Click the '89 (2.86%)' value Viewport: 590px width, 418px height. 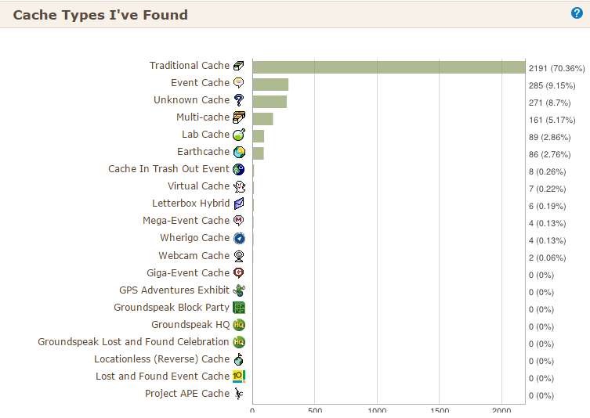click(x=549, y=137)
